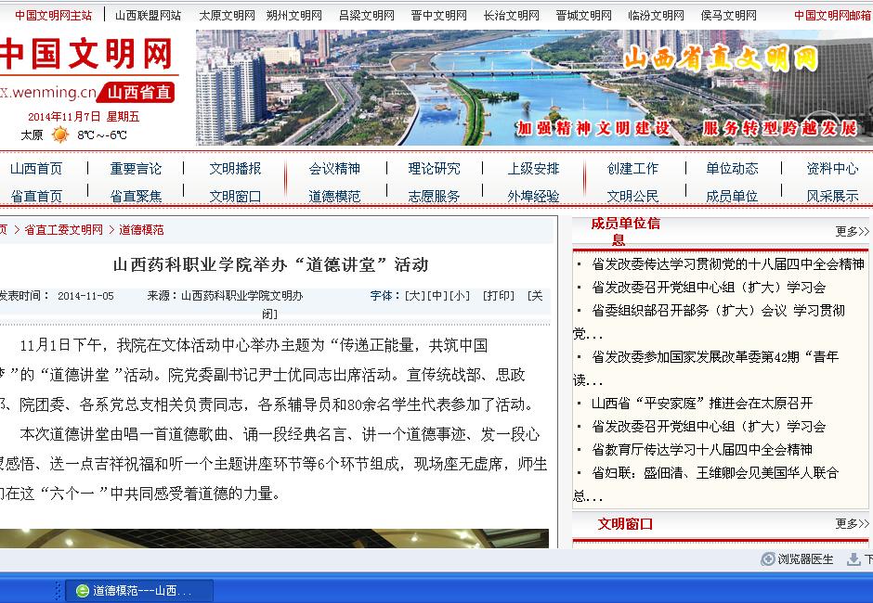Set font size to medium [中]

[x=437, y=296]
